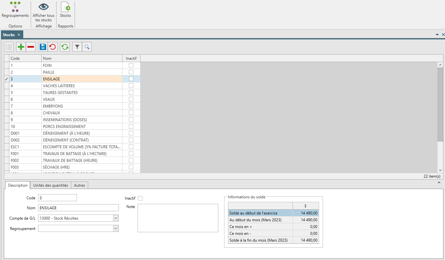Undo changes with the red circular arrow
Screen dimensions: 445x260
click(52, 47)
